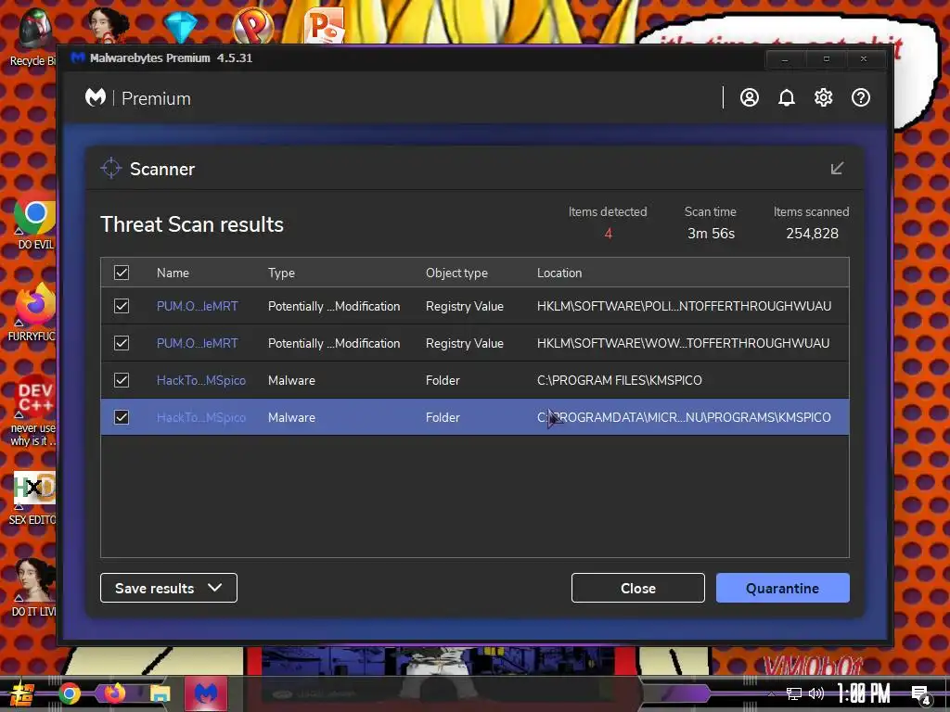The width and height of the screenshot is (950, 712).
Task: Open the Save results dropdown
Action: click(169, 588)
